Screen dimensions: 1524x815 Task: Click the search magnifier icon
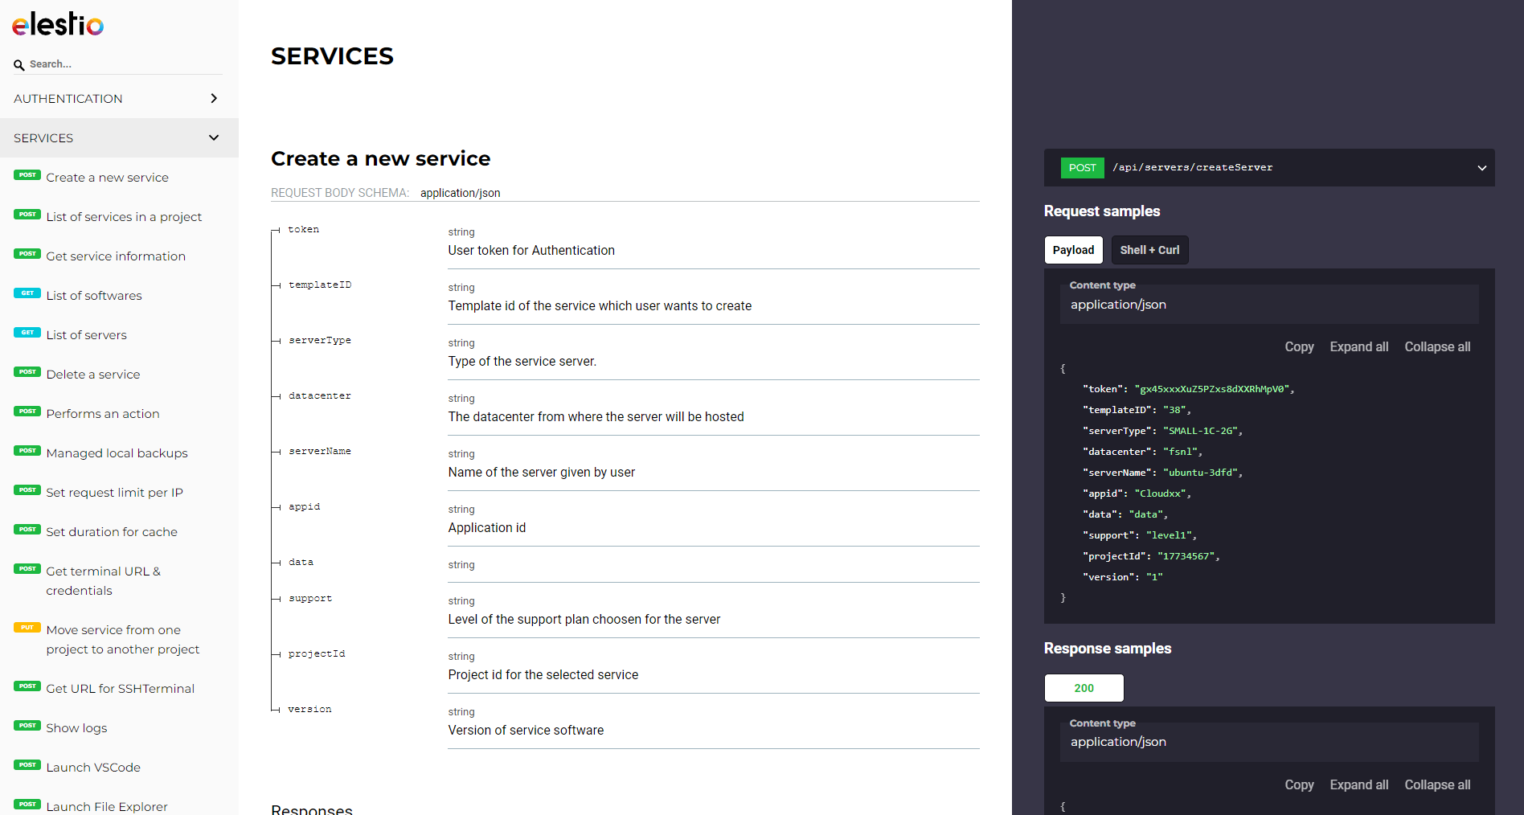point(18,65)
